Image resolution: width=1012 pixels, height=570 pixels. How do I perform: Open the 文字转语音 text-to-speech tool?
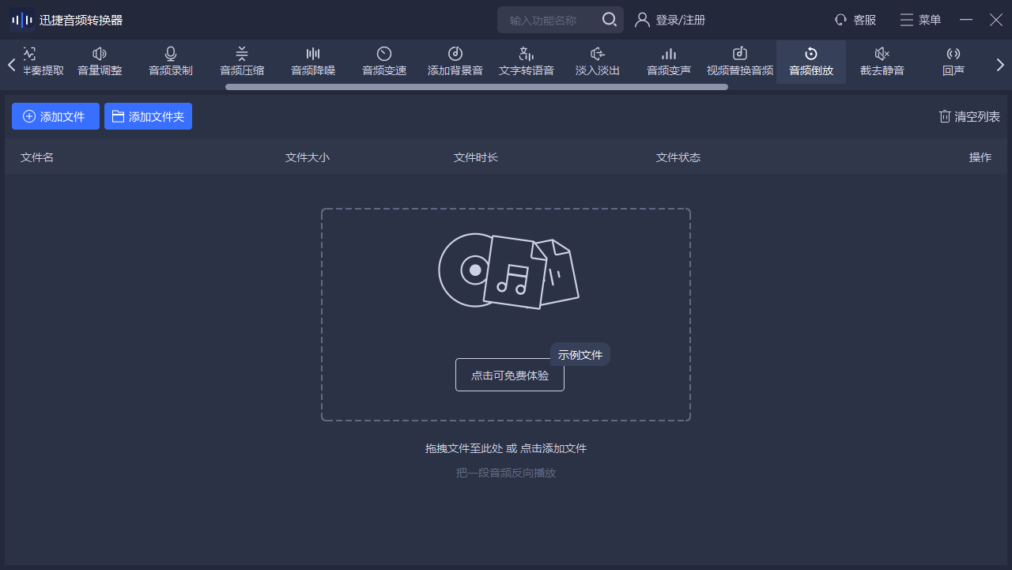click(527, 62)
